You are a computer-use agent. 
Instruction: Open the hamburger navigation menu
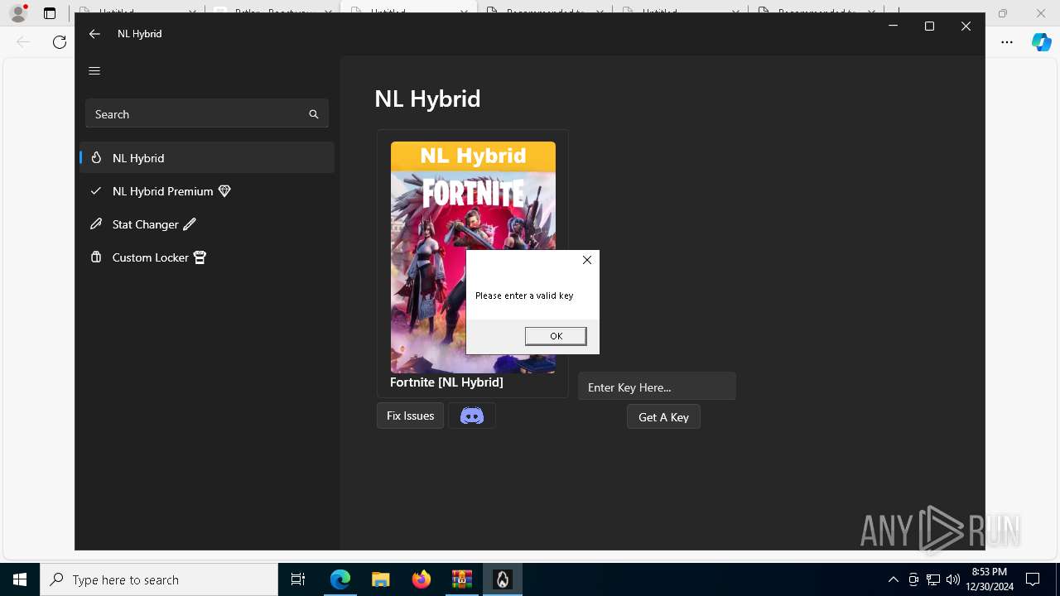[x=94, y=70]
